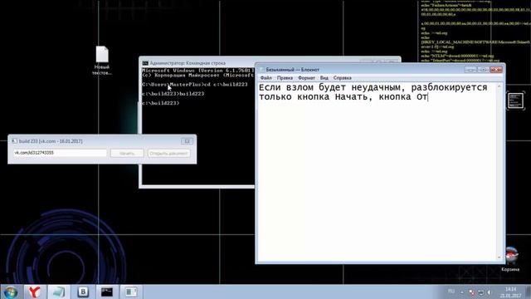This screenshot has width=531, height=299.
Task: Open the Формат menu in Notepad
Action: (306, 78)
